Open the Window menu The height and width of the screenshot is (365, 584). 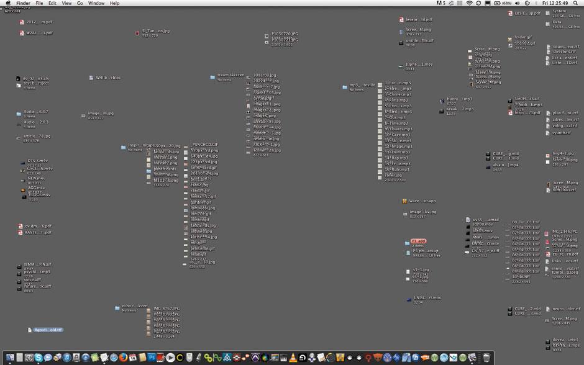[x=96, y=3]
